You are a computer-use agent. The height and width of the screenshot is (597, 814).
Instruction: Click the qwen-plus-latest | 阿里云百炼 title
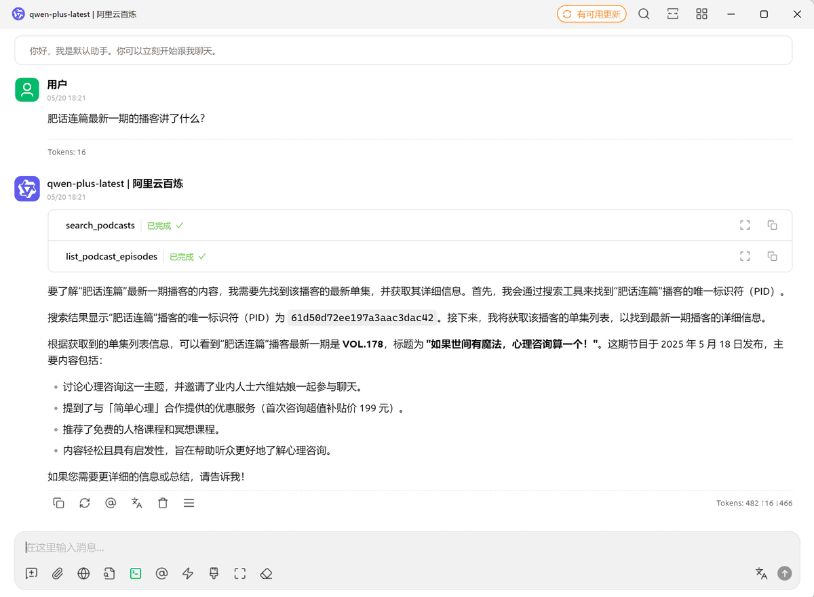83,14
